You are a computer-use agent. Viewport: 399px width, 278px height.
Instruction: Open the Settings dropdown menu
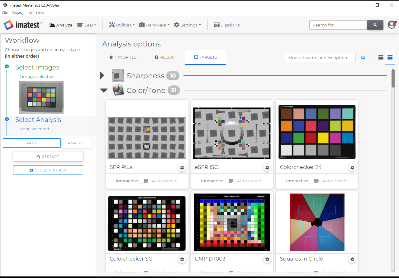(188, 25)
